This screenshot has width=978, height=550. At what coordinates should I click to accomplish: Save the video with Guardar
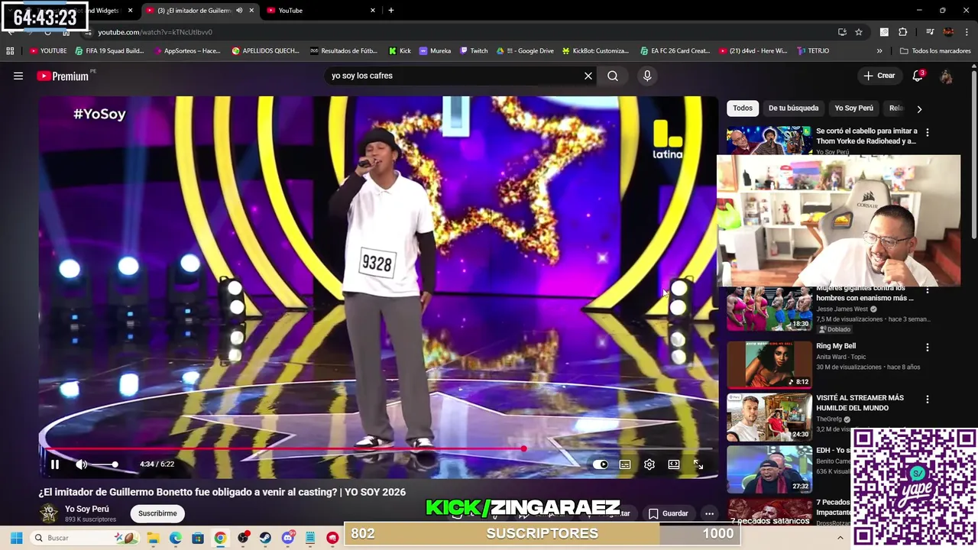669,513
